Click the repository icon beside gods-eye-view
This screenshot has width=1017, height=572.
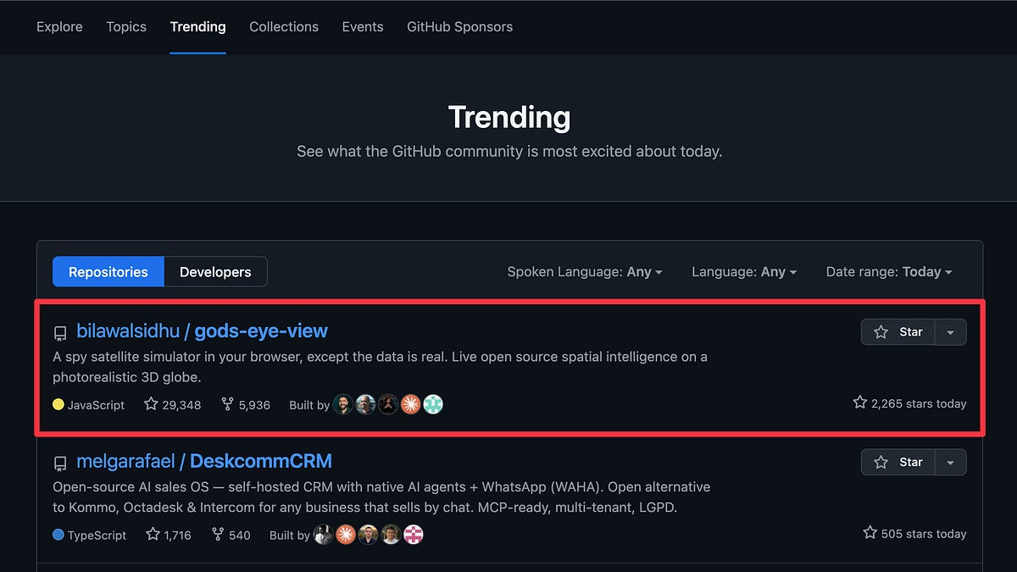pyautogui.click(x=60, y=332)
